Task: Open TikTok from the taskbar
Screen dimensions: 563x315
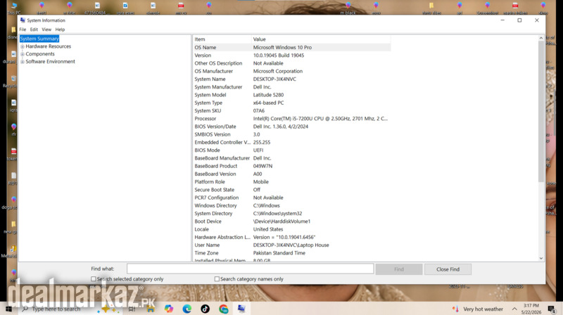Action: click(x=205, y=309)
